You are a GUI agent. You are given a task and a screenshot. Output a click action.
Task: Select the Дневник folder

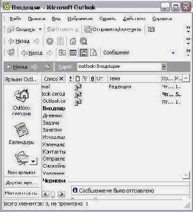tap(52, 115)
